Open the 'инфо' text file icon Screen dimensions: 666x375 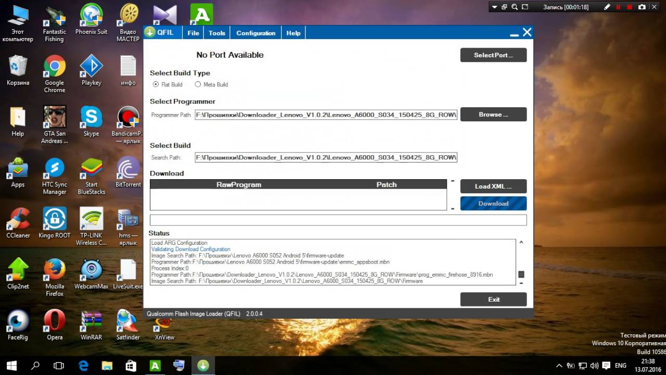pyautogui.click(x=128, y=71)
